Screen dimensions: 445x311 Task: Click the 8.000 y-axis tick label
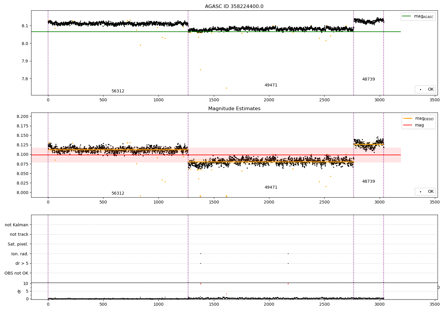[23, 193]
